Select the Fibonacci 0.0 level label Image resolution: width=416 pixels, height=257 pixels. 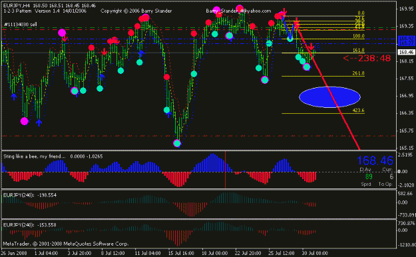361,13
